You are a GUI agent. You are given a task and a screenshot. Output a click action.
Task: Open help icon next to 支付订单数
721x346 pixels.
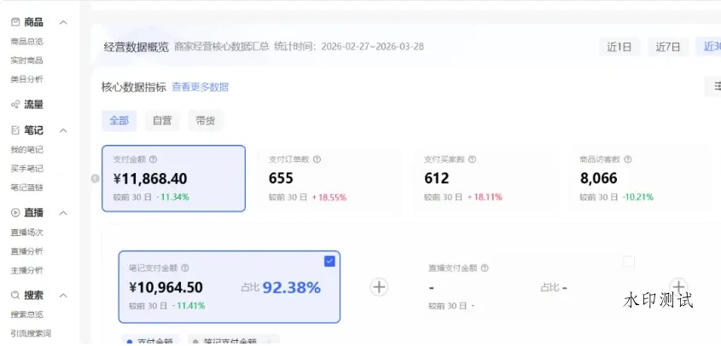pyautogui.click(x=317, y=159)
